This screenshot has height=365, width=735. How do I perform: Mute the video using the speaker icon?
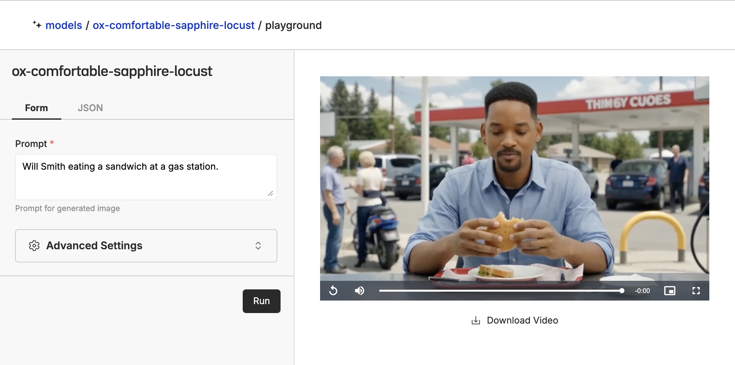pyautogui.click(x=359, y=291)
